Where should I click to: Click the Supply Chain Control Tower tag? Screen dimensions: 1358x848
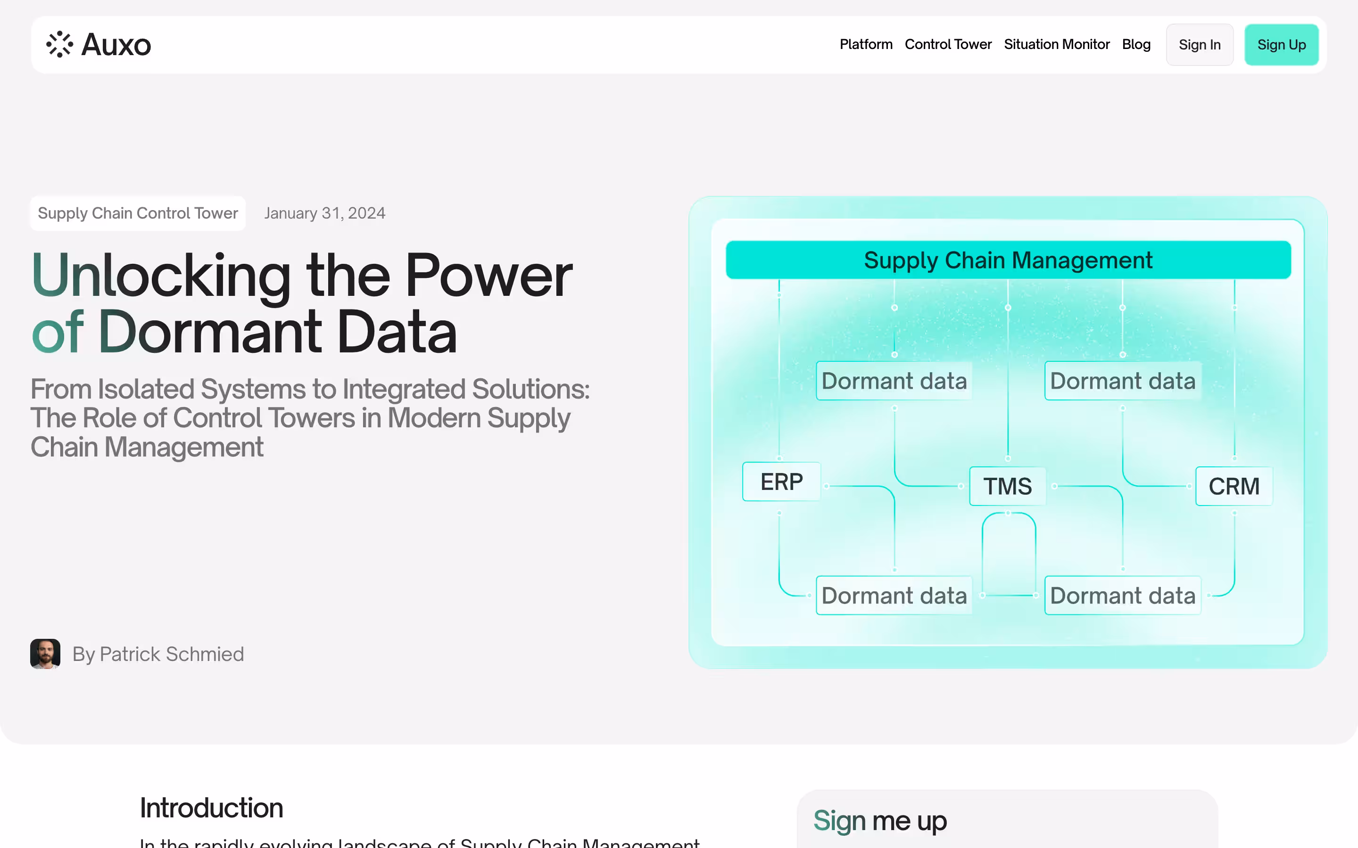(138, 213)
